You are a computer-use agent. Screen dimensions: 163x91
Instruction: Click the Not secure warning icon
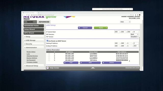32,15
